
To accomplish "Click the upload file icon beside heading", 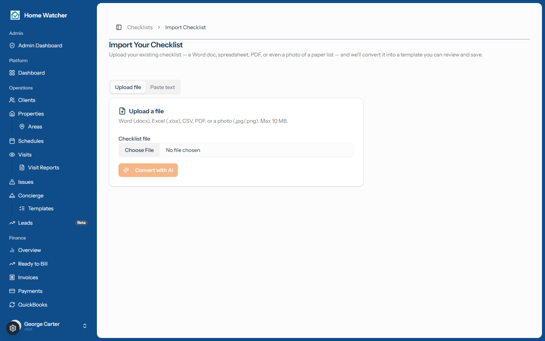I will pos(122,111).
